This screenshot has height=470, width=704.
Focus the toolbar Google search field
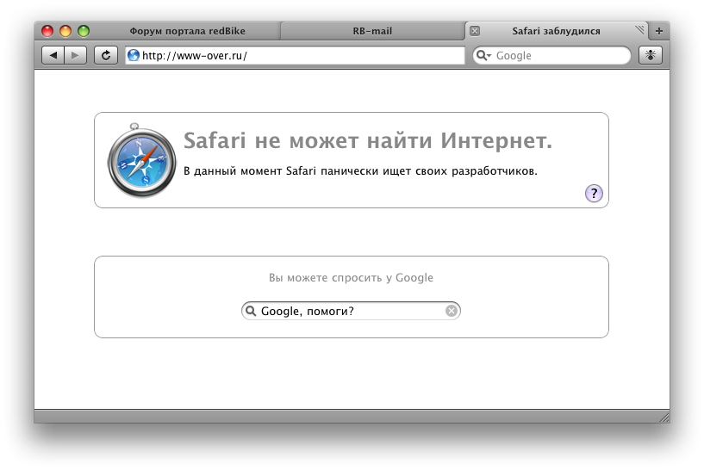[x=551, y=56]
